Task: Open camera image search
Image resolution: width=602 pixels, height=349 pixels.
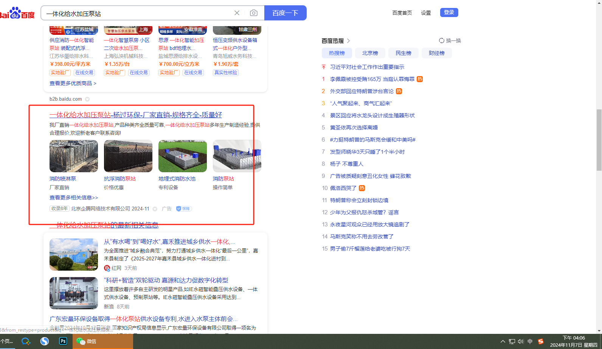Action: pyautogui.click(x=254, y=13)
